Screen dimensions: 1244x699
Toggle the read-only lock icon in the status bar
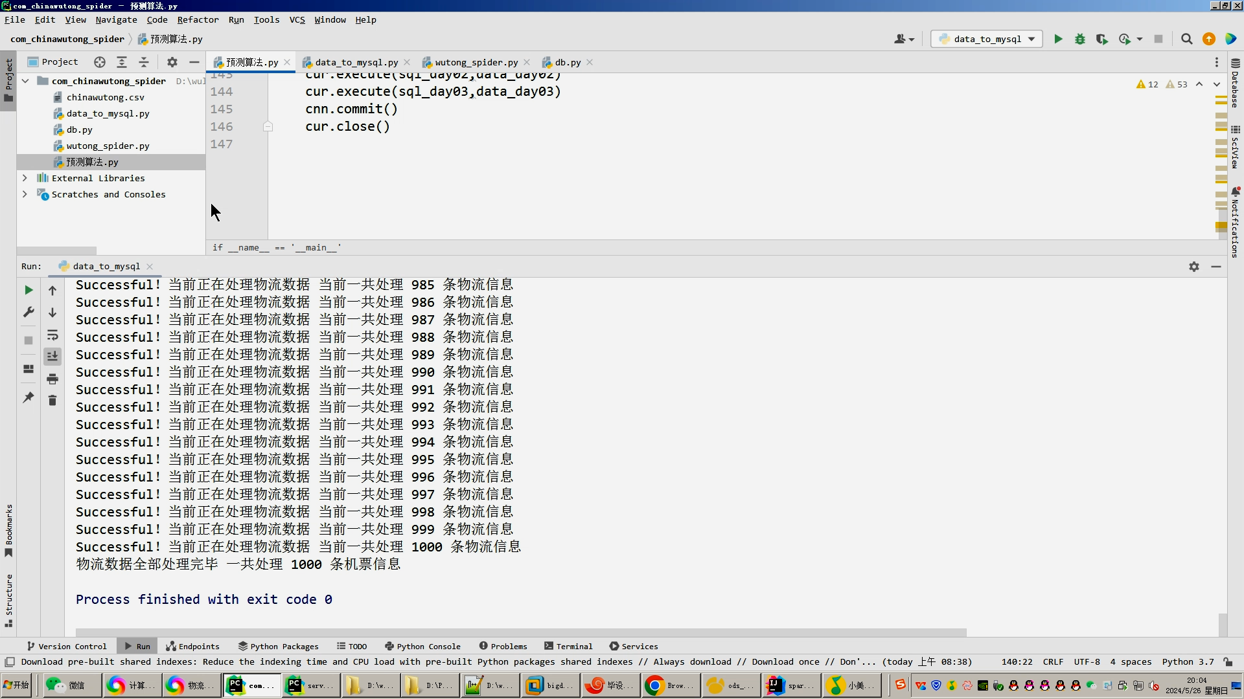1228,662
